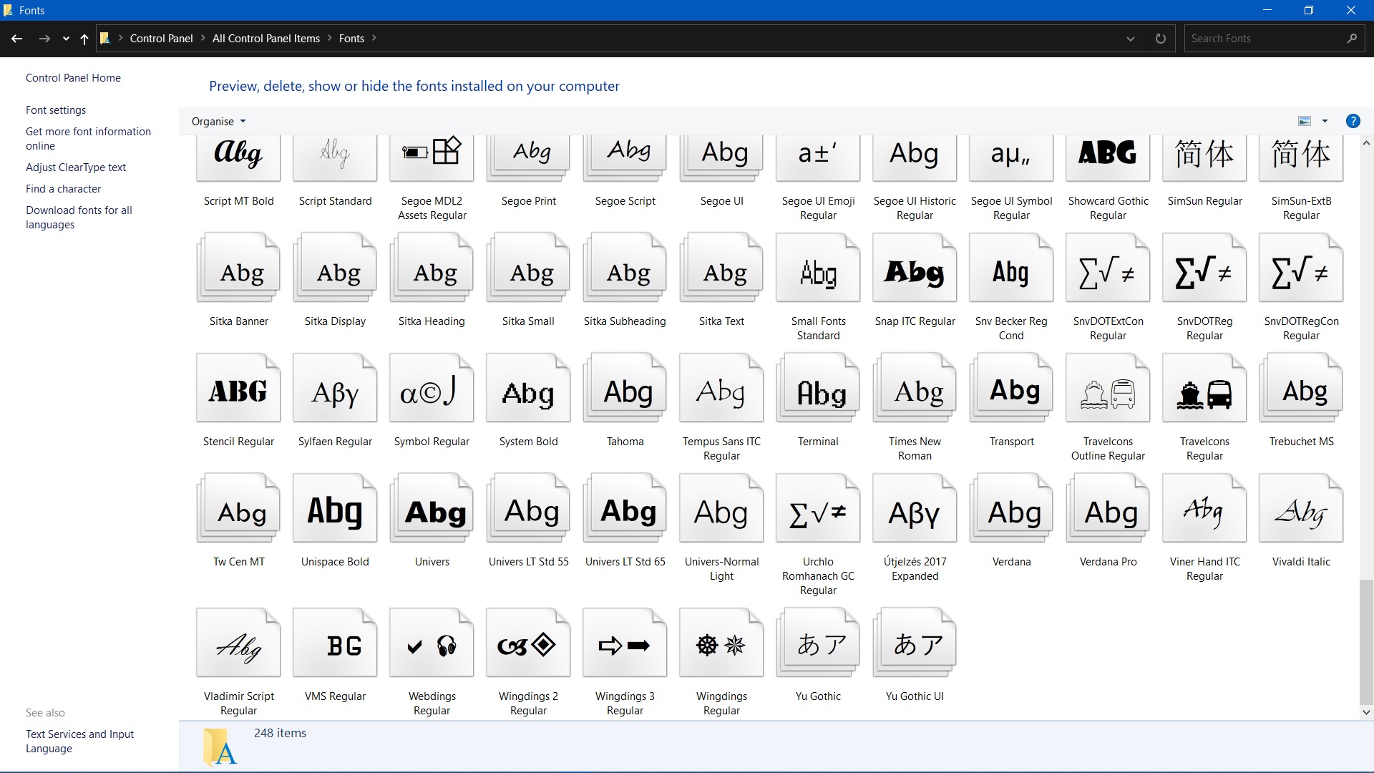The image size is (1374, 773).
Task: Click Get more font information online
Action: [88, 139]
